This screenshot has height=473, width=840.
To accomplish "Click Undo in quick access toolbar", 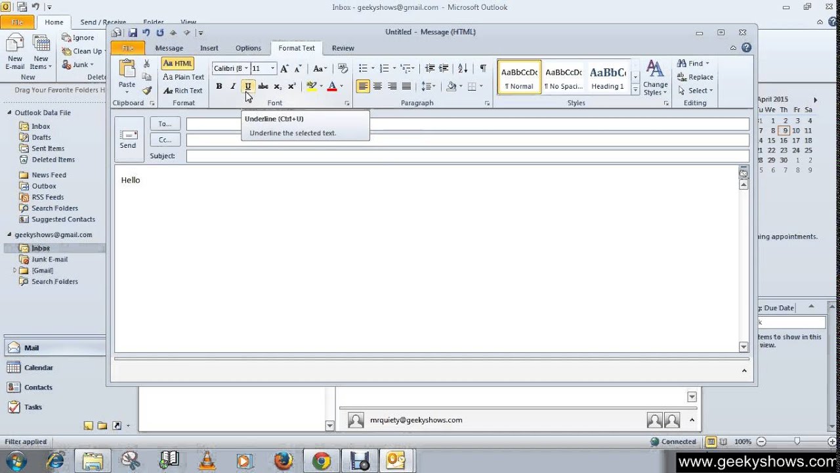I will point(146,32).
